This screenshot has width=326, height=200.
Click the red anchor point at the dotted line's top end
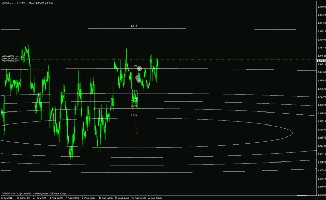coord(126,68)
